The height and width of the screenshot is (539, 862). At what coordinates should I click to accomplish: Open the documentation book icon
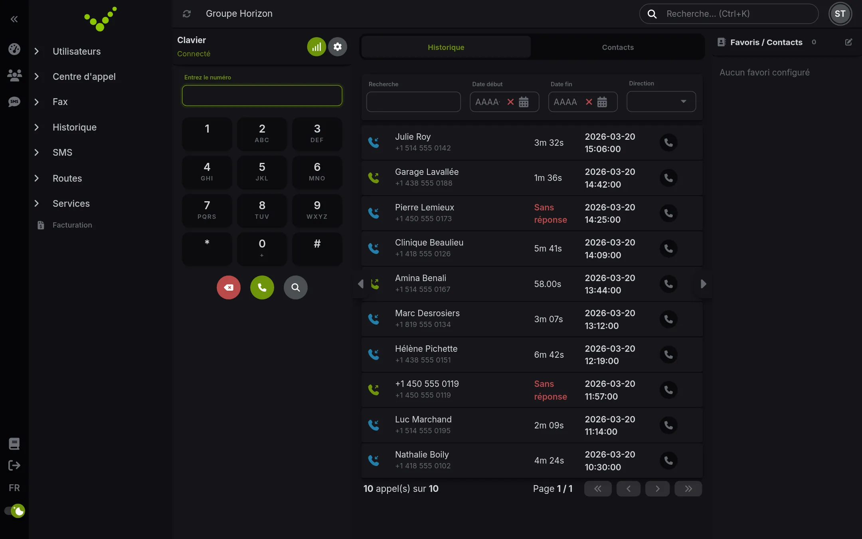[14, 444]
